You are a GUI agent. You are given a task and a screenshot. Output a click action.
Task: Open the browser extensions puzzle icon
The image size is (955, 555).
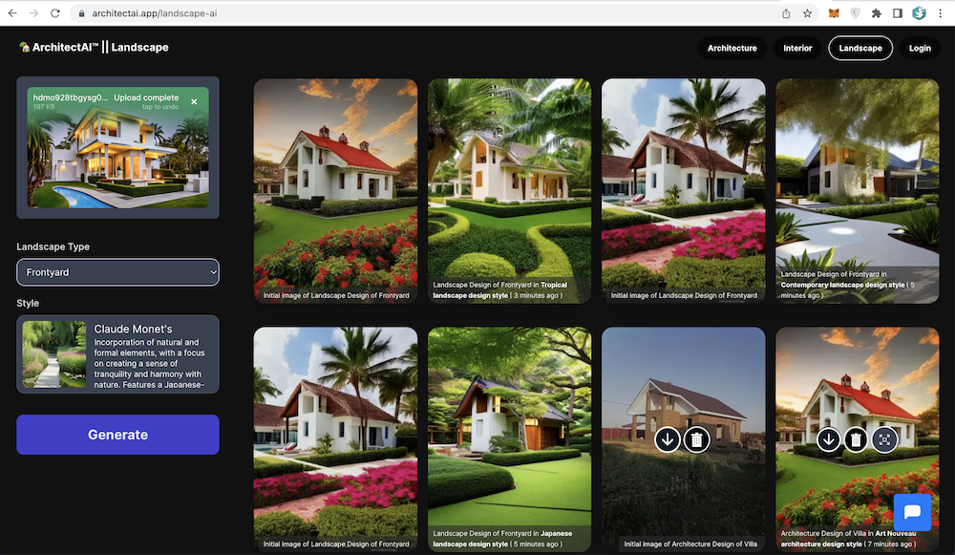(x=876, y=13)
